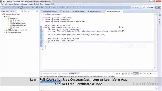Switch to the Insert title here tab
The image size is (162, 91).
(78, 11)
